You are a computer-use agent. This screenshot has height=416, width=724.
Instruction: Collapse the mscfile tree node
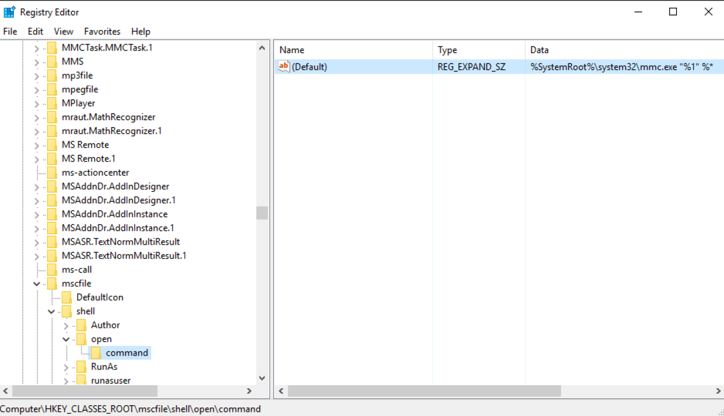tap(37, 283)
